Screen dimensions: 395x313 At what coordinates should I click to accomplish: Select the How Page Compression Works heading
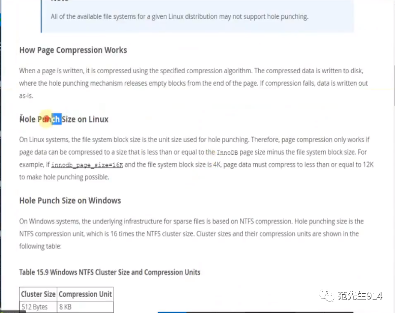point(73,50)
